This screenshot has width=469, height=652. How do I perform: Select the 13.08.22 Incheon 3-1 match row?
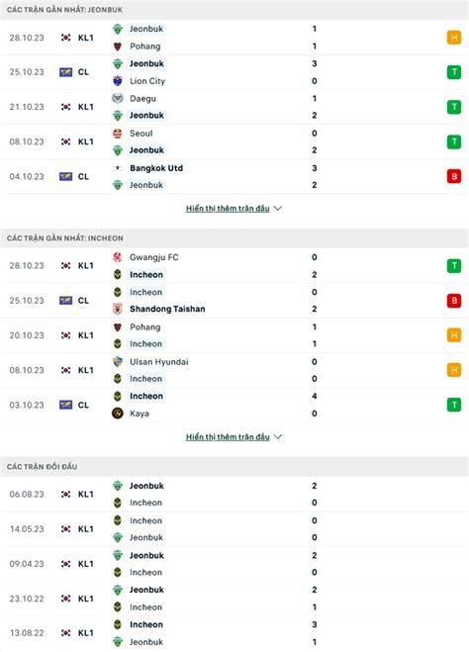234,633
